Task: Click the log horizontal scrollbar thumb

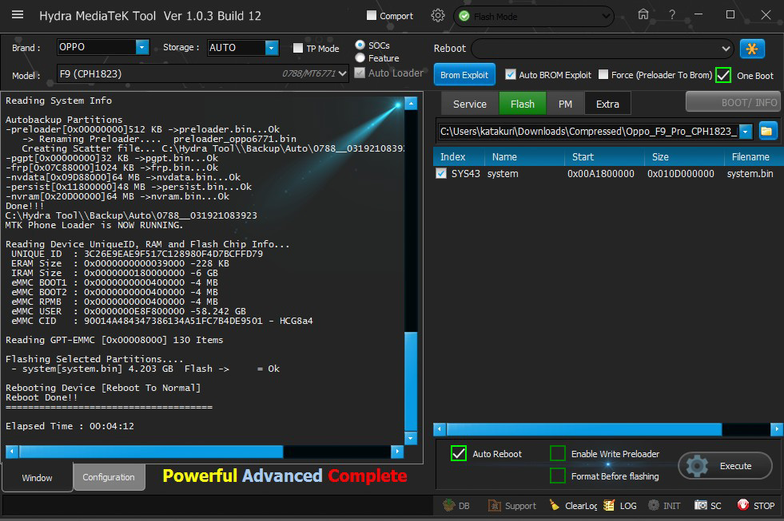Action: tap(151, 452)
